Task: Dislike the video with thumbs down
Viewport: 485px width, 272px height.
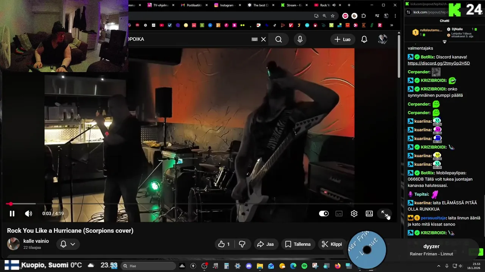Action: pos(242,244)
